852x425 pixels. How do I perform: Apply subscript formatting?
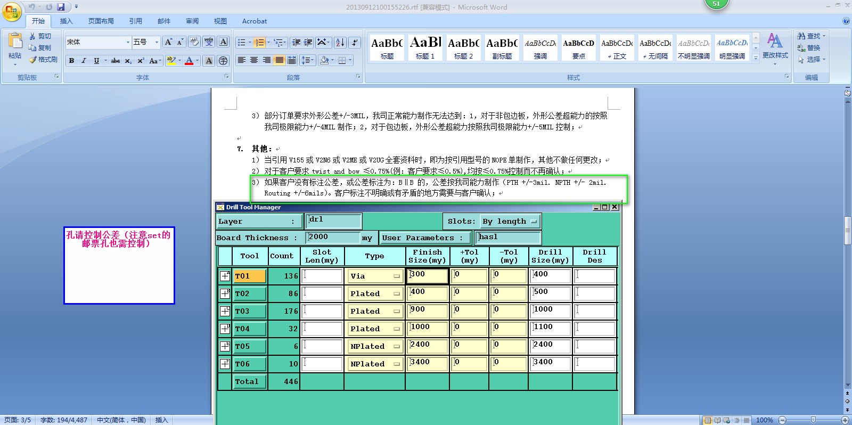coord(128,61)
